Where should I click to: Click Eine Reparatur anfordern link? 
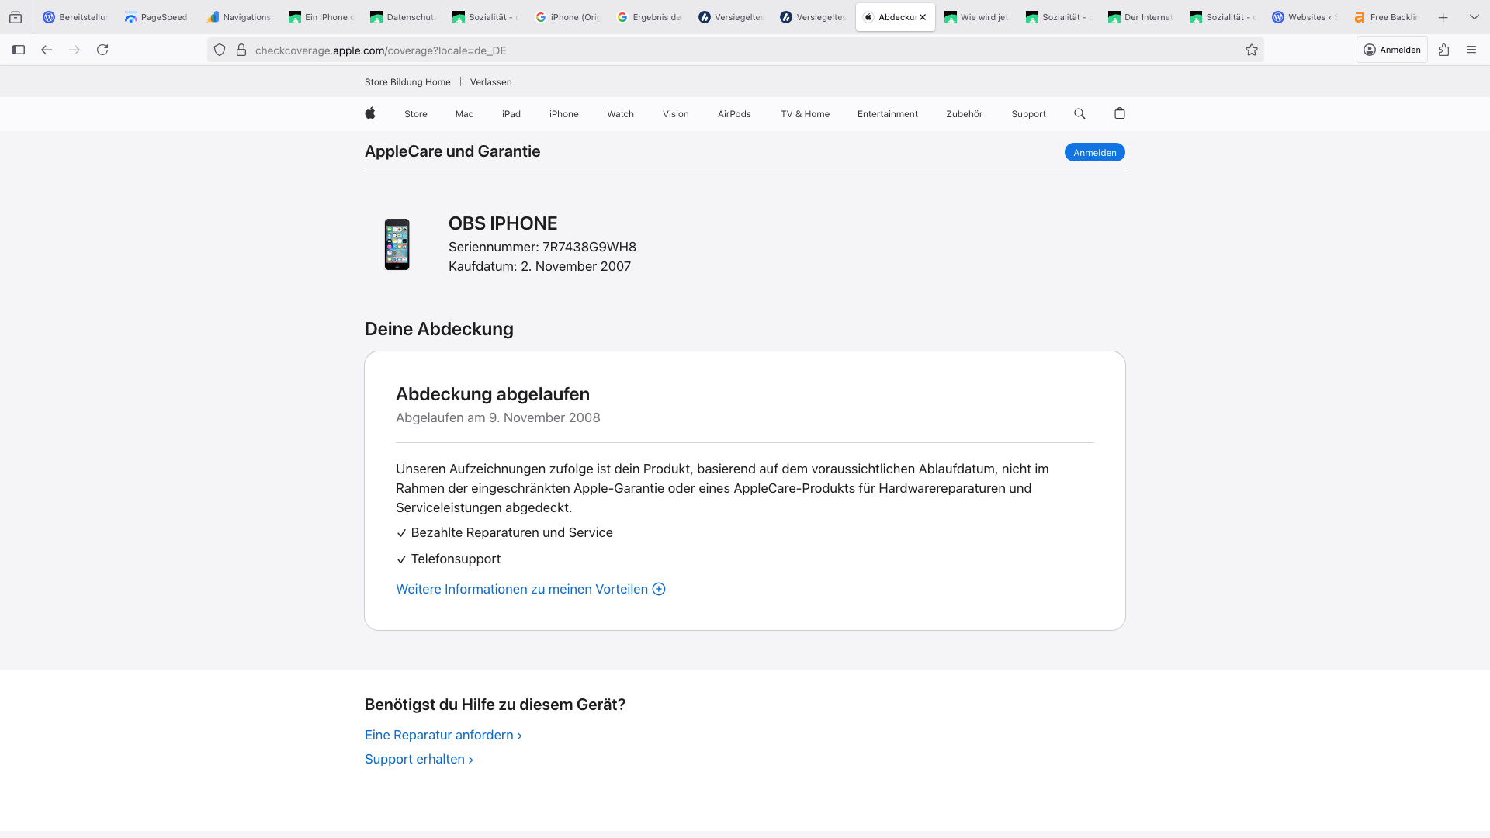[442, 735]
